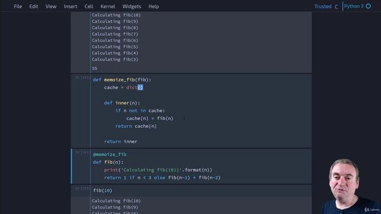Click output line 'Calculating fib(7)'
This screenshot has height=214, width=381.
coord(115,34)
